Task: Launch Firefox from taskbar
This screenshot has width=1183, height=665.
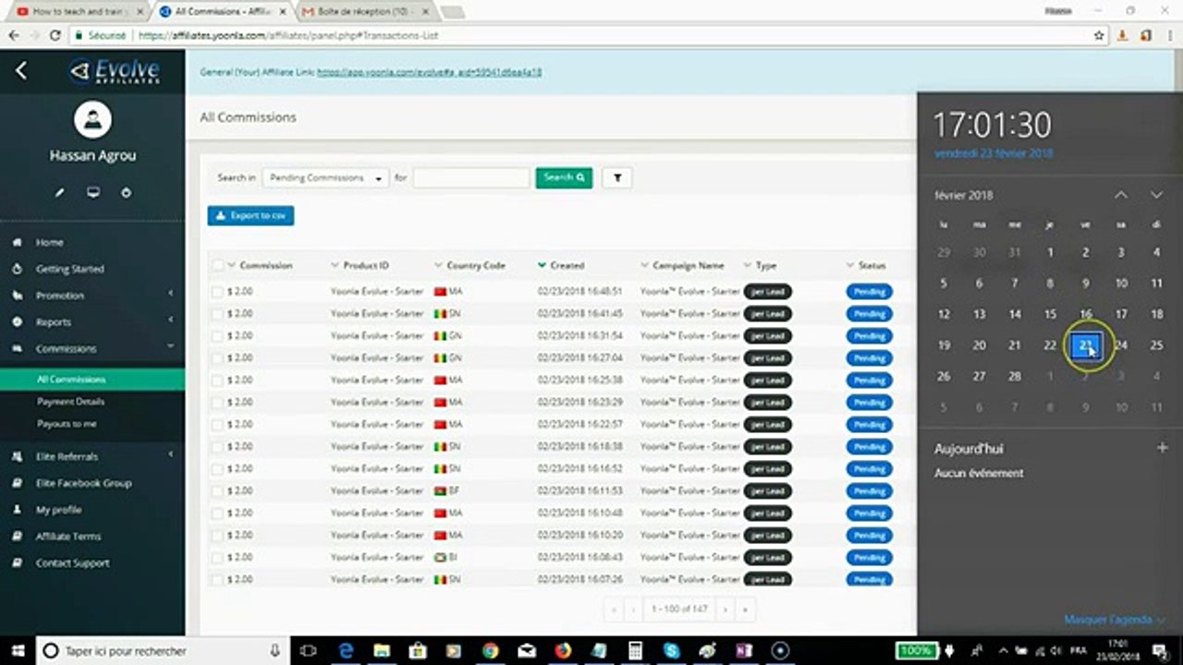Action: pyautogui.click(x=563, y=650)
